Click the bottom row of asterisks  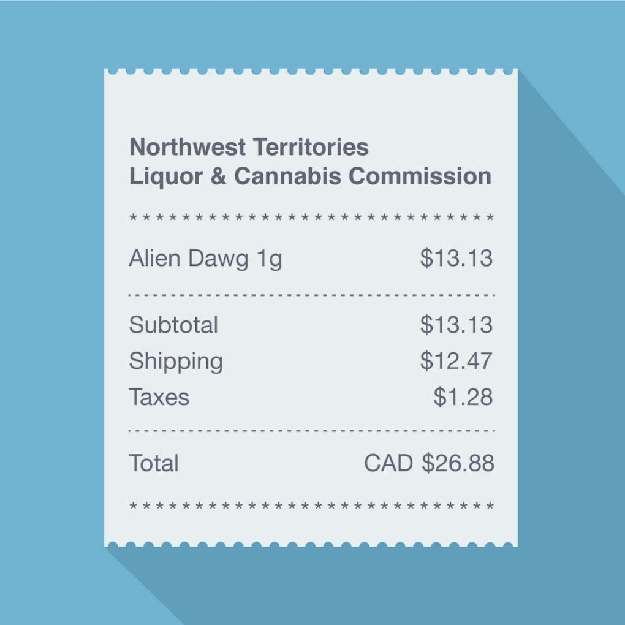coord(311,506)
